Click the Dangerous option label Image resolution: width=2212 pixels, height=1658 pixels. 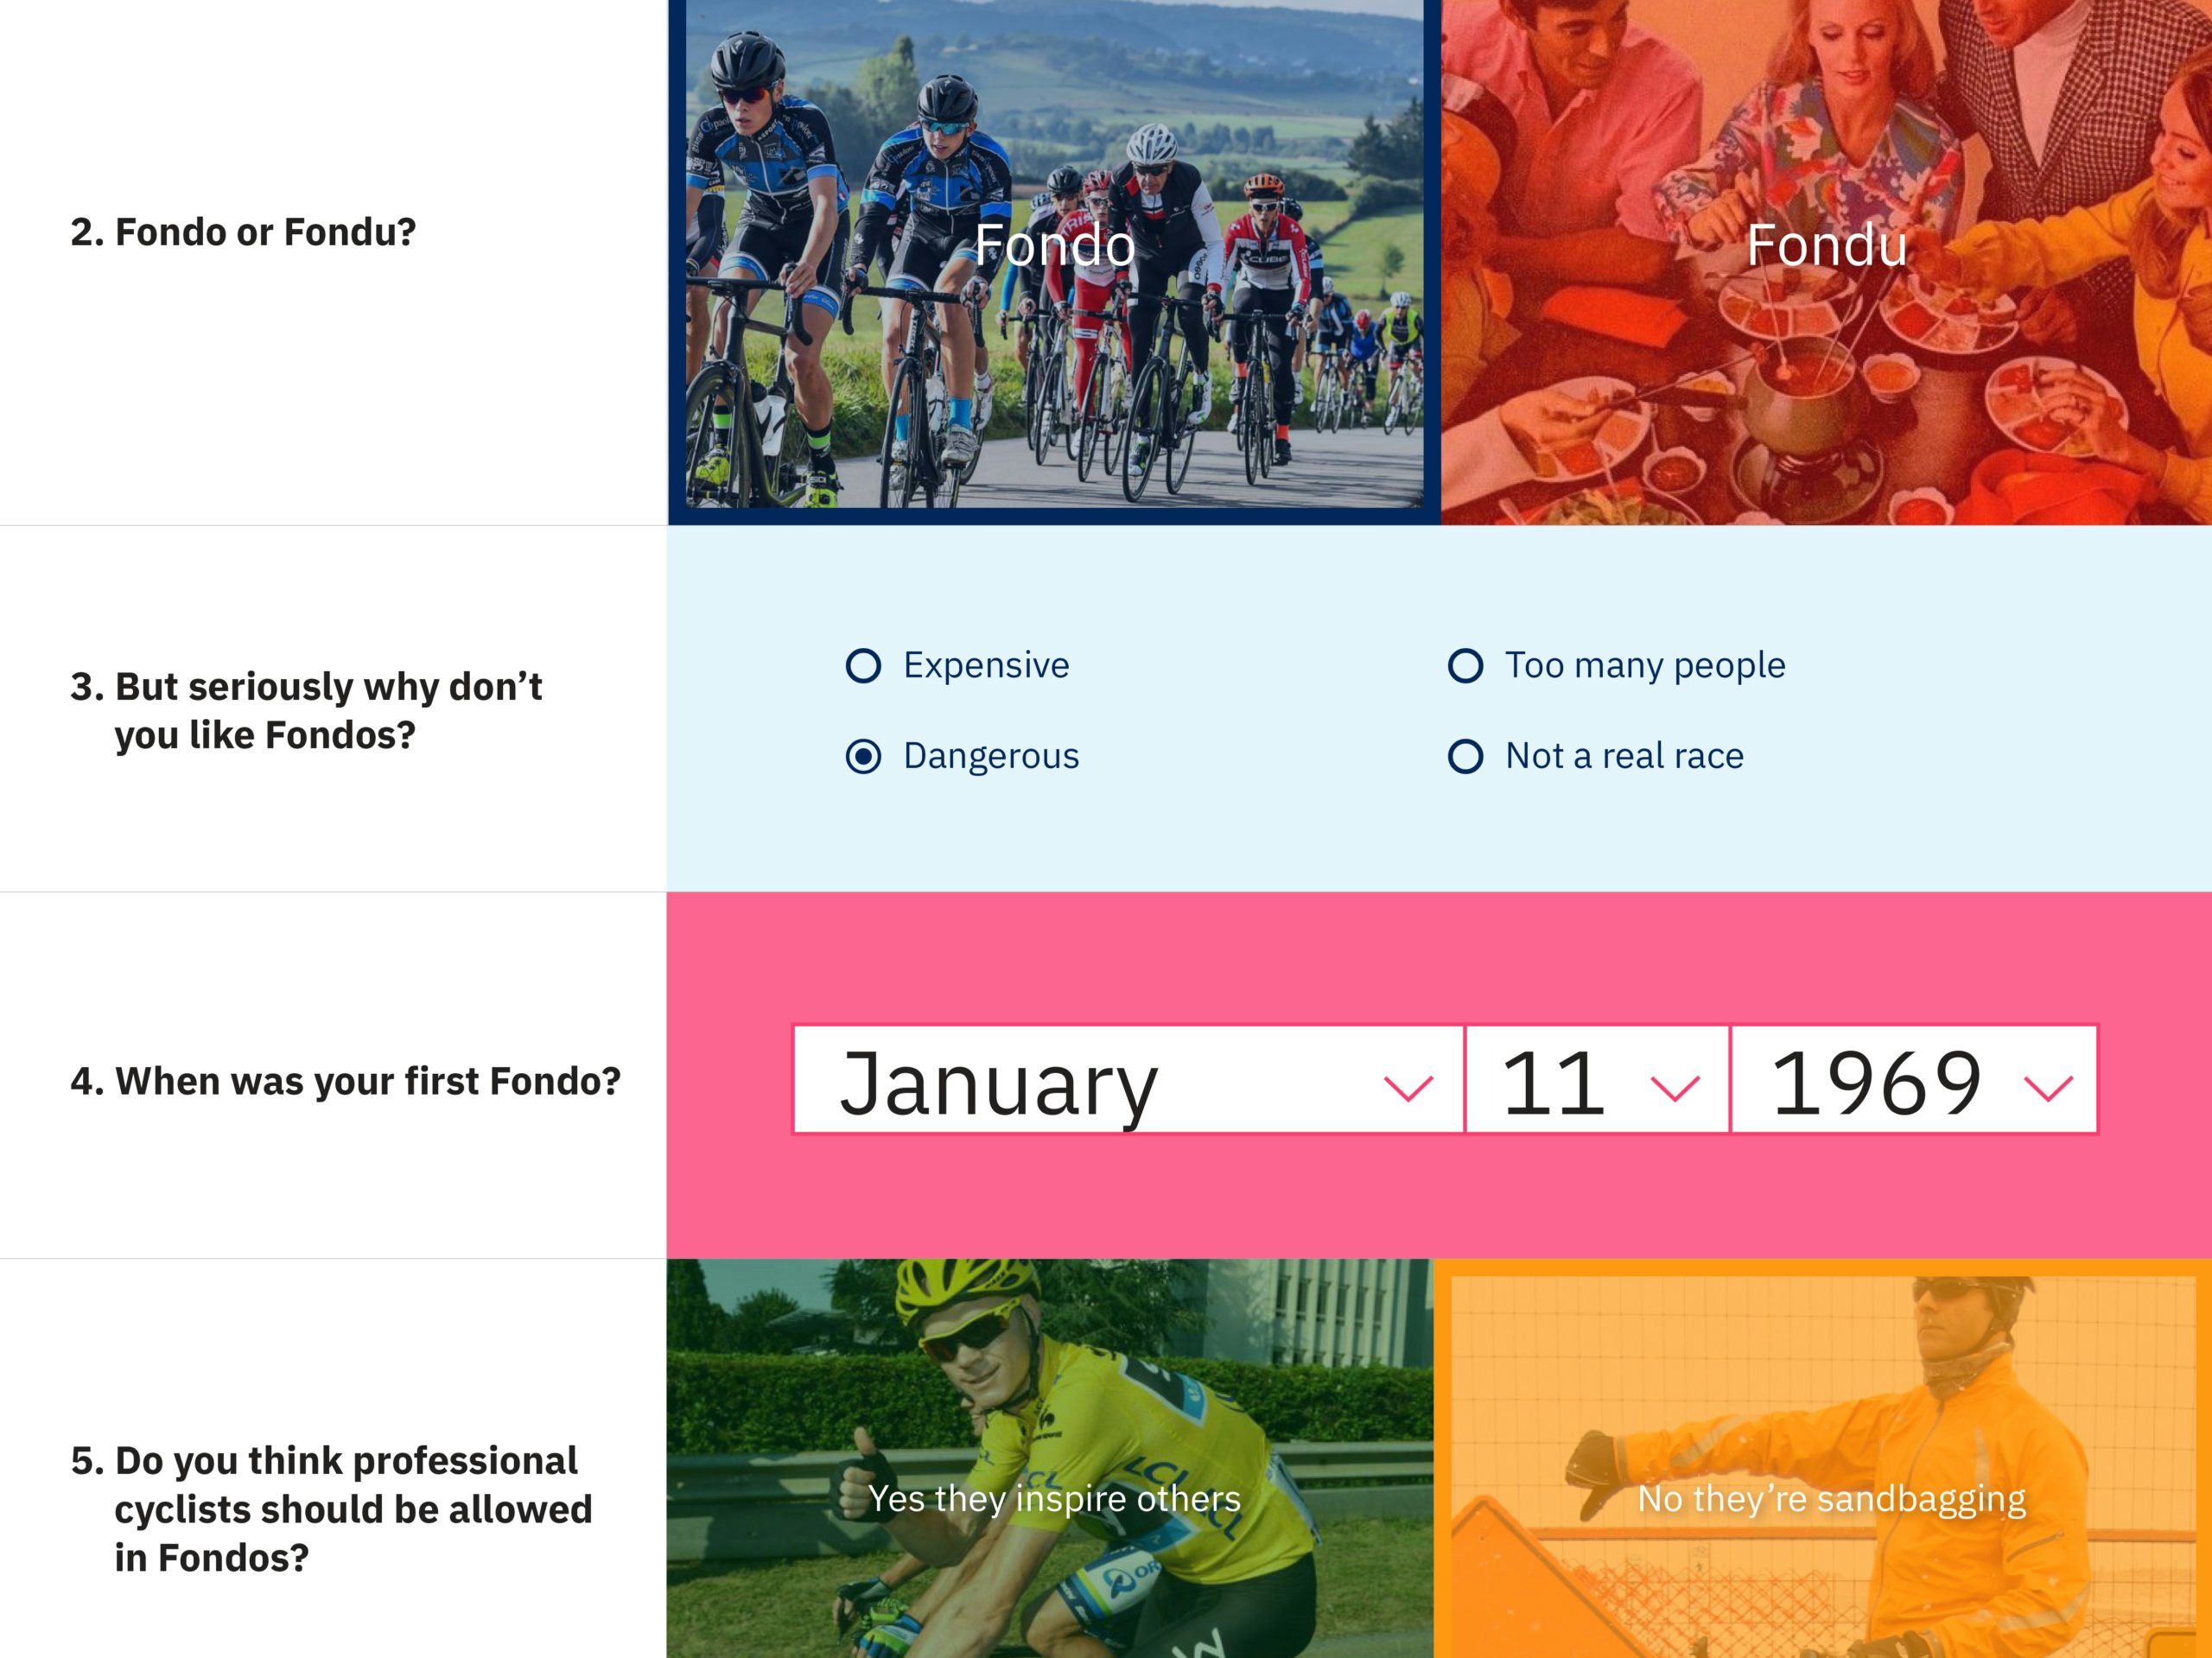(x=991, y=756)
